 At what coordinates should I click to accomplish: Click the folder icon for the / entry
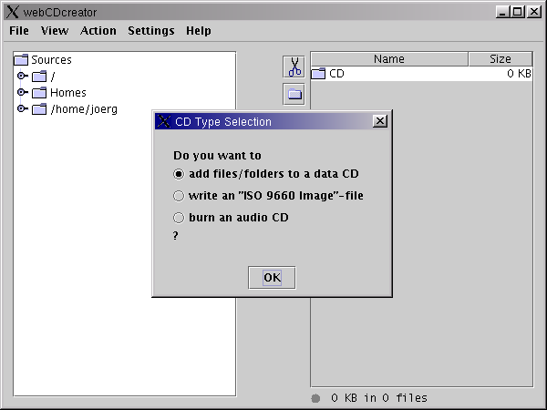[39, 77]
